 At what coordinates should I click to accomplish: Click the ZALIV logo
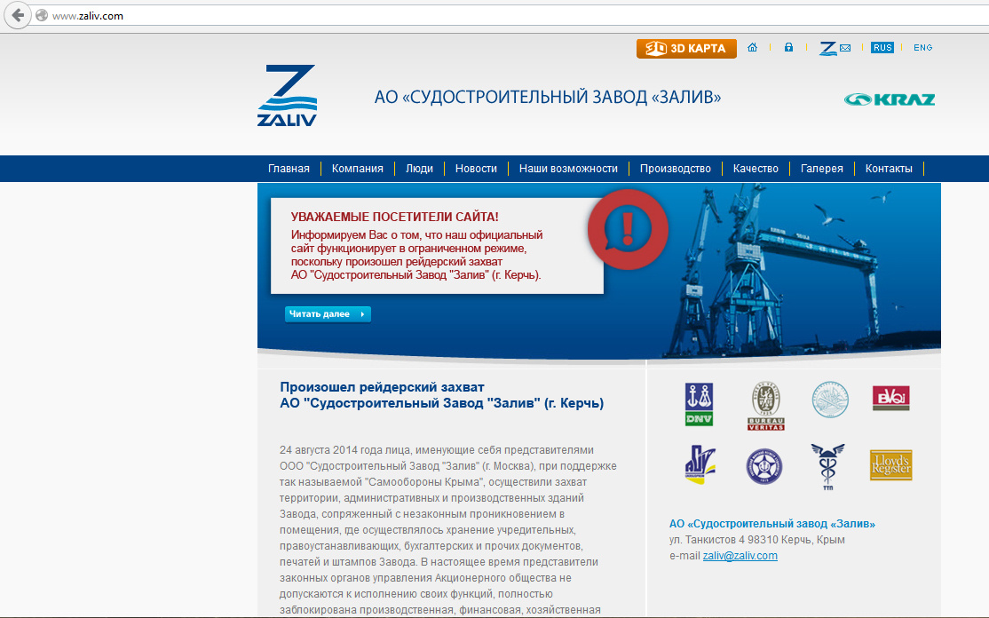click(x=287, y=95)
